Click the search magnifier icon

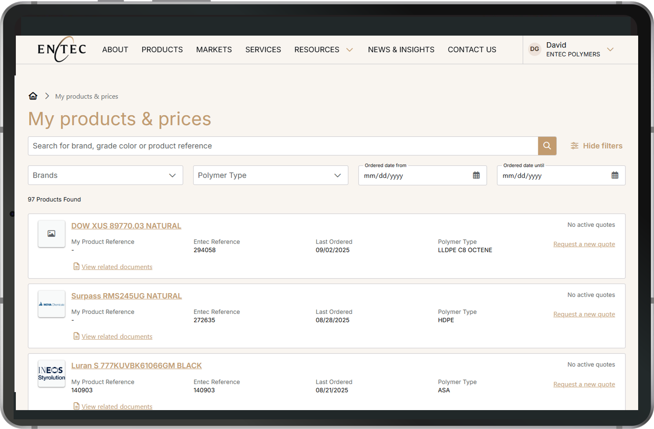547,145
